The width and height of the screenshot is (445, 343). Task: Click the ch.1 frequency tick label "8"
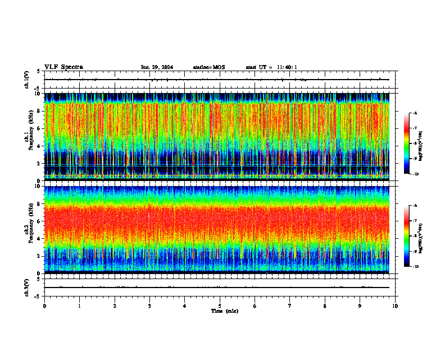click(x=39, y=111)
